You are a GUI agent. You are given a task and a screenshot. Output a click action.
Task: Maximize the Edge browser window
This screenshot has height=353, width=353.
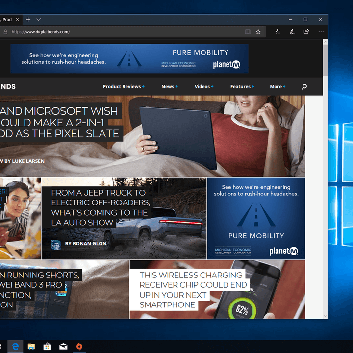[305, 20]
